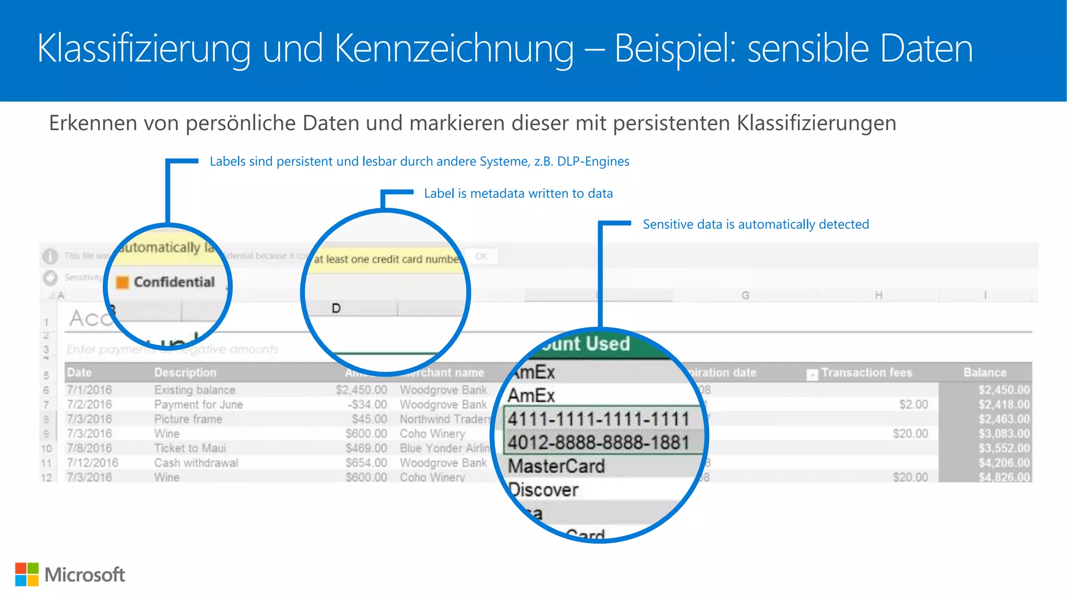
Task: Click the date cell 7/2/2016
Action: pyautogui.click(x=89, y=404)
